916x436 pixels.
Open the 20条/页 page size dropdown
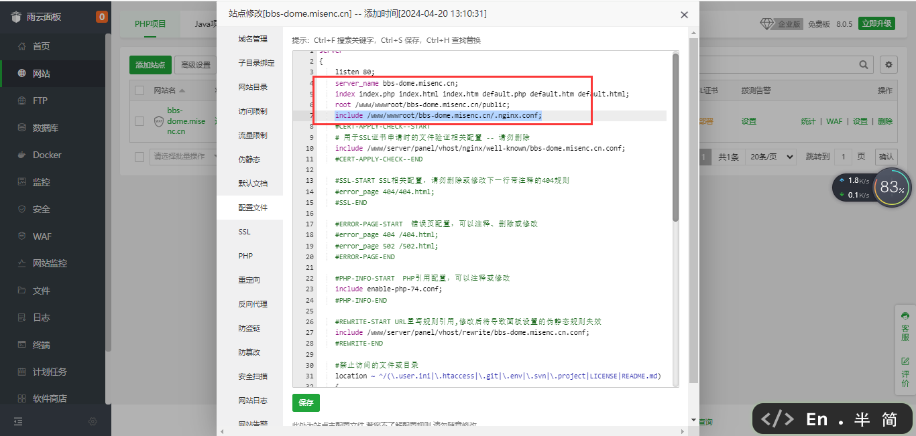pyautogui.click(x=770, y=157)
